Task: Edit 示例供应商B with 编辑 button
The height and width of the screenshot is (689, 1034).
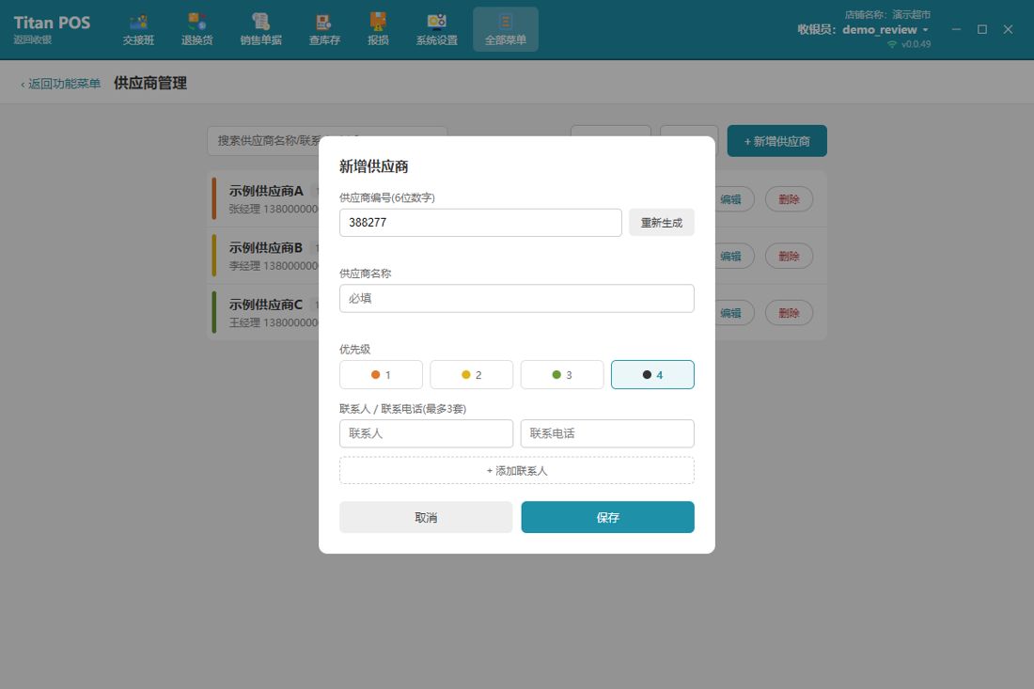Action: [730, 256]
